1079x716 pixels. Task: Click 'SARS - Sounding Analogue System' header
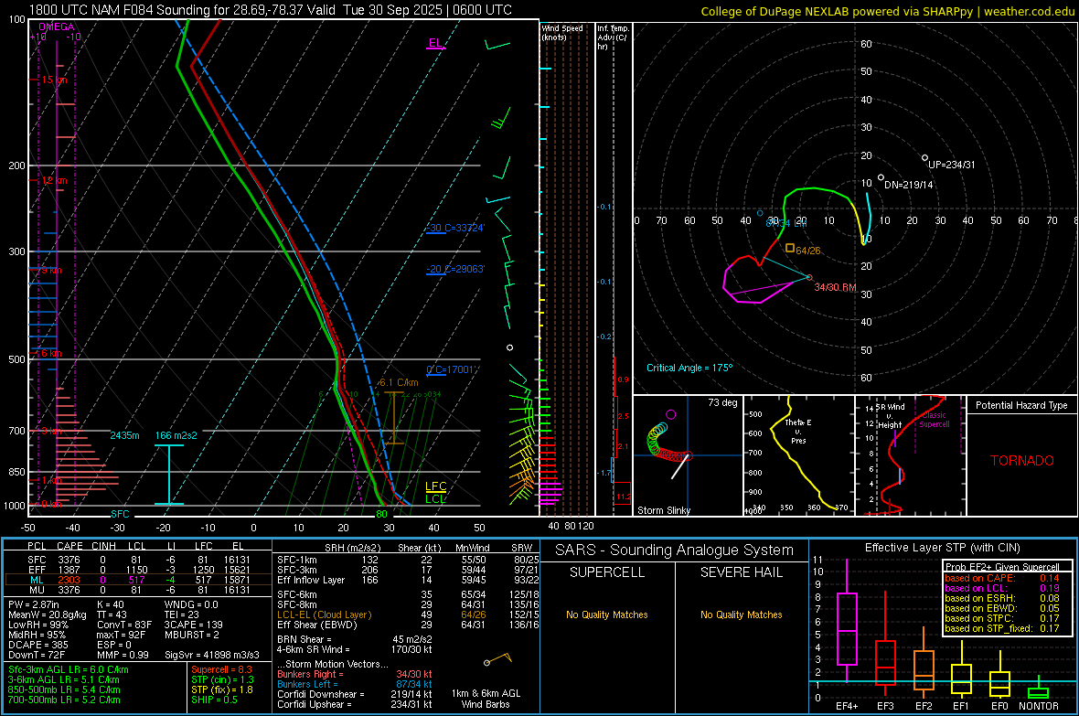675,550
